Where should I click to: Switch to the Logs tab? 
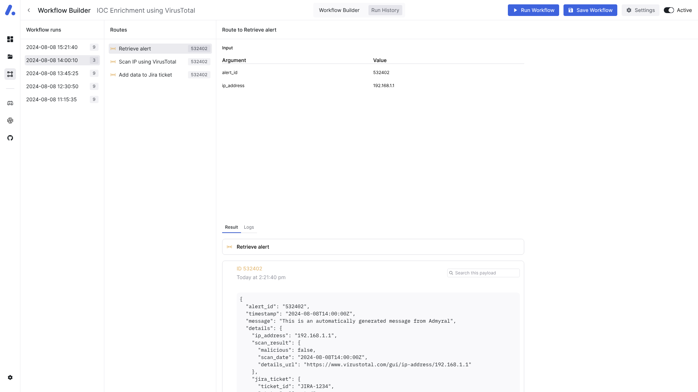249,227
